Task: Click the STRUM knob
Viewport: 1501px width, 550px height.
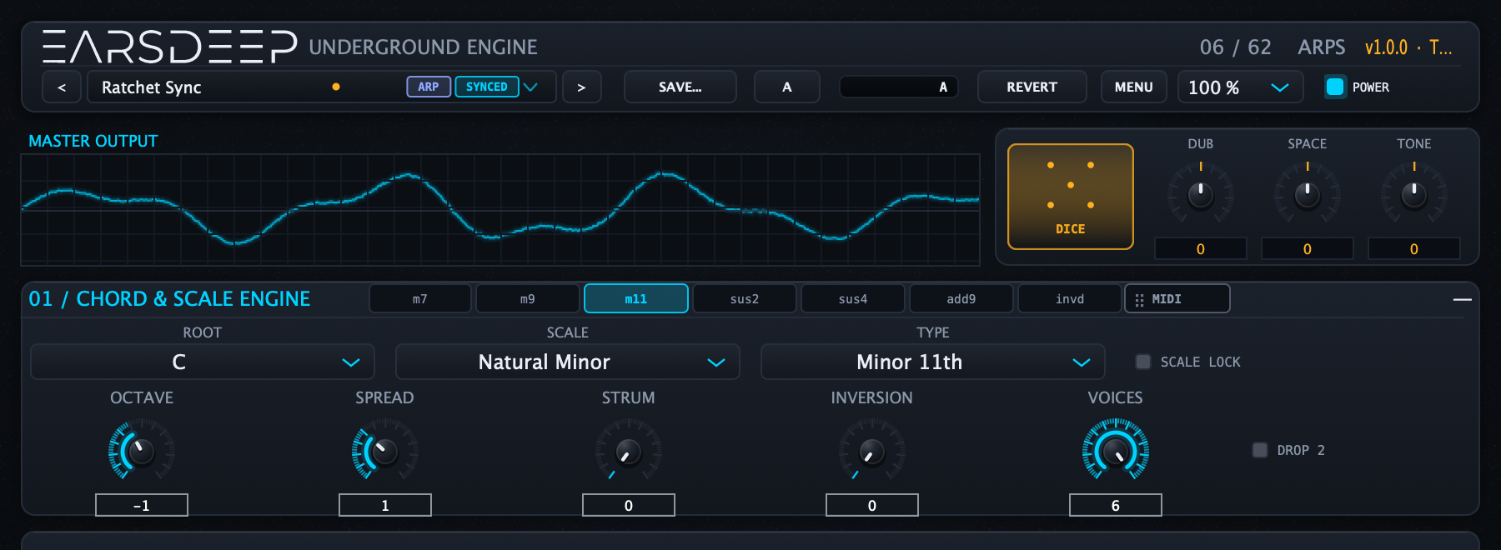Action: (x=629, y=451)
